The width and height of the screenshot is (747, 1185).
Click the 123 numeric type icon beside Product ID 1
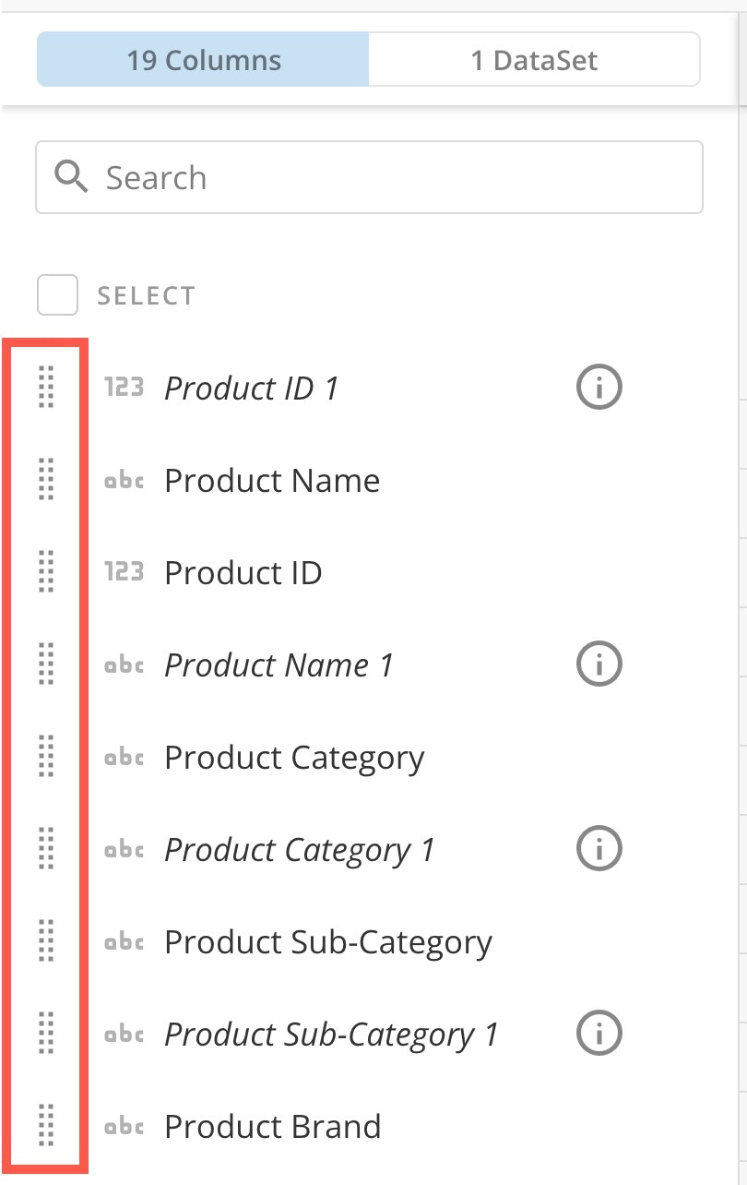126,388
